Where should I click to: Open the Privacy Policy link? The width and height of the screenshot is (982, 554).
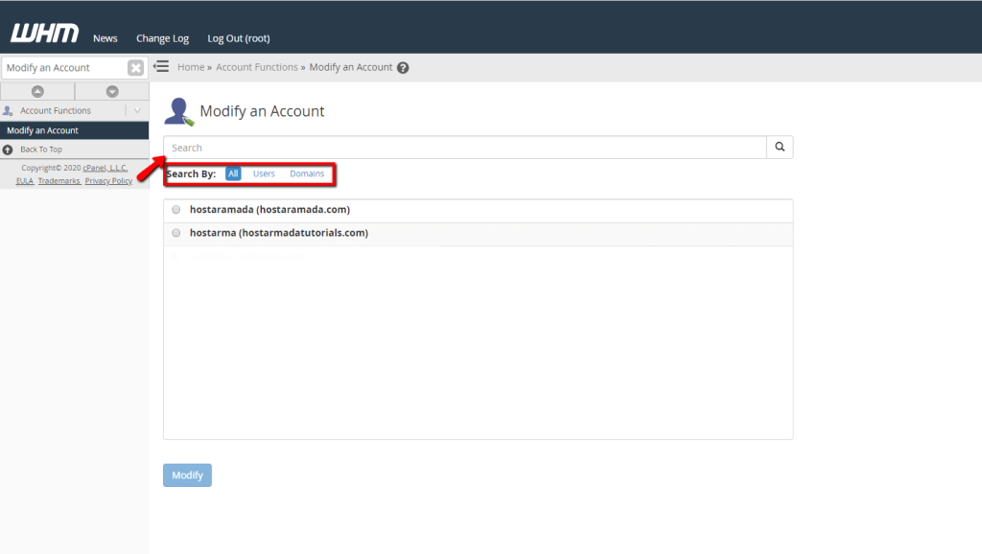click(107, 180)
